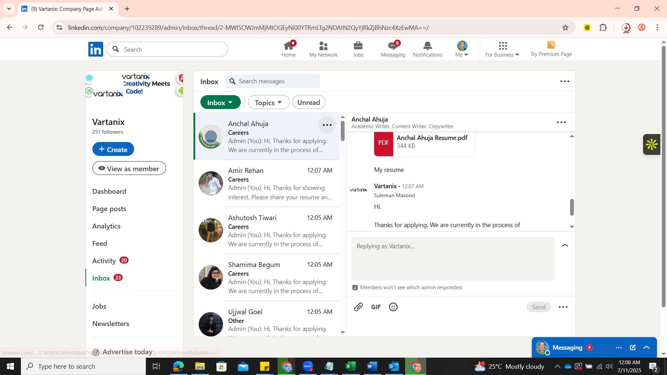
Task: Expand the Inbox filter dropdown
Action: [220, 102]
